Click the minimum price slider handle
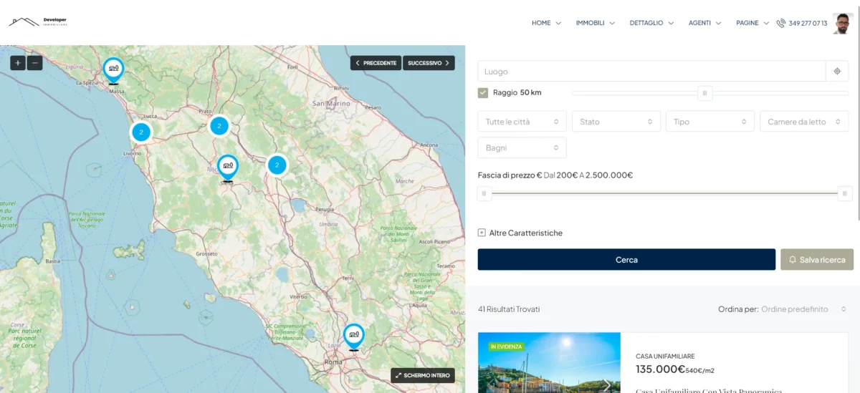This screenshot has width=860, height=393. coord(484,193)
